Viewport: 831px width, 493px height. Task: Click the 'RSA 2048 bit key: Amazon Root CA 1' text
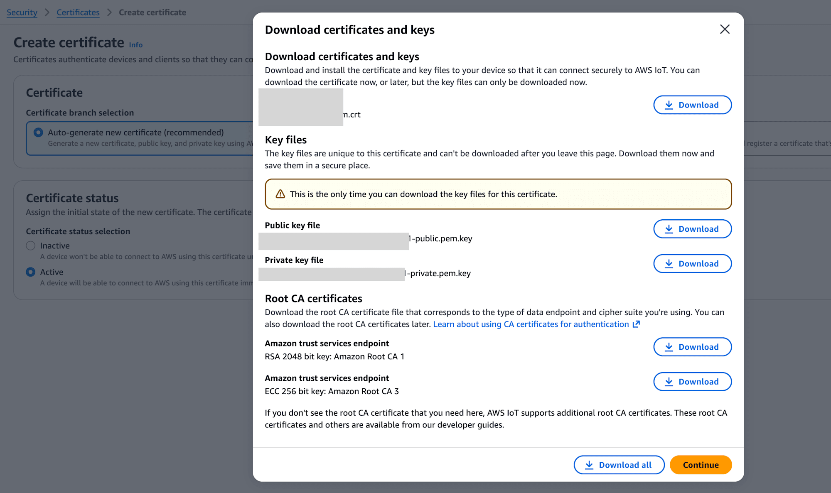pyautogui.click(x=334, y=356)
